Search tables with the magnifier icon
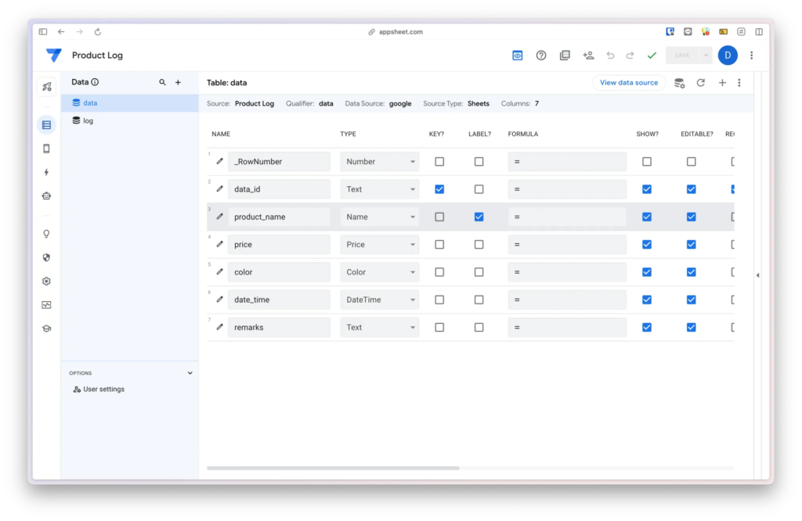 pos(162,82)
